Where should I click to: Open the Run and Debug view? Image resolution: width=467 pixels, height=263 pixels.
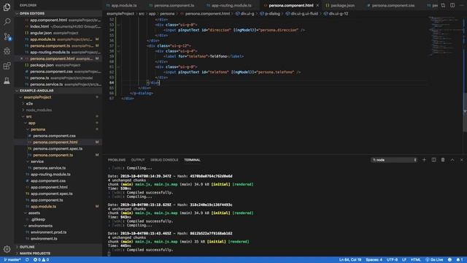(7, 51)
